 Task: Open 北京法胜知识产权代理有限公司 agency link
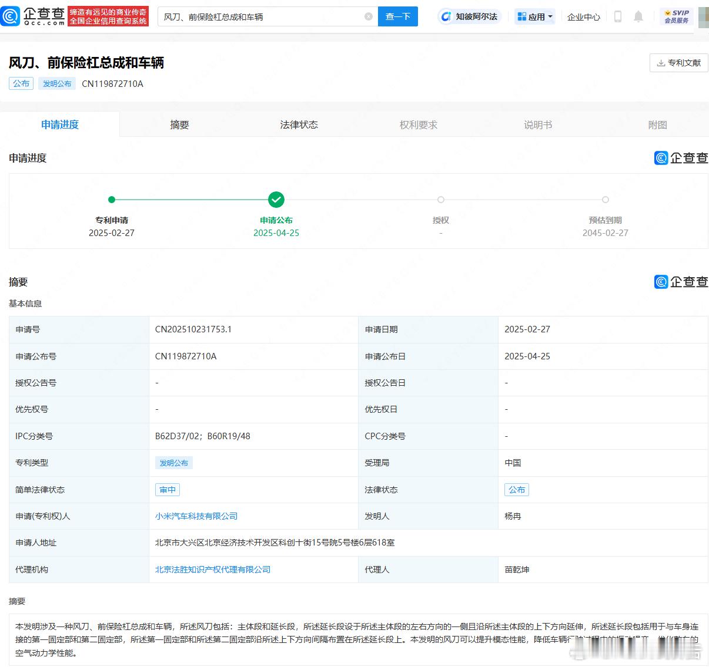pyautogui.click(x=213, y=570)
